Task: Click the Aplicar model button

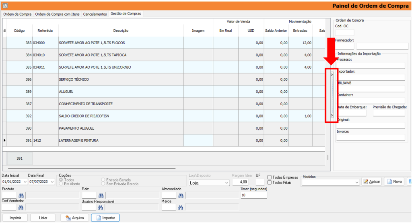Action: click(372, 181)
